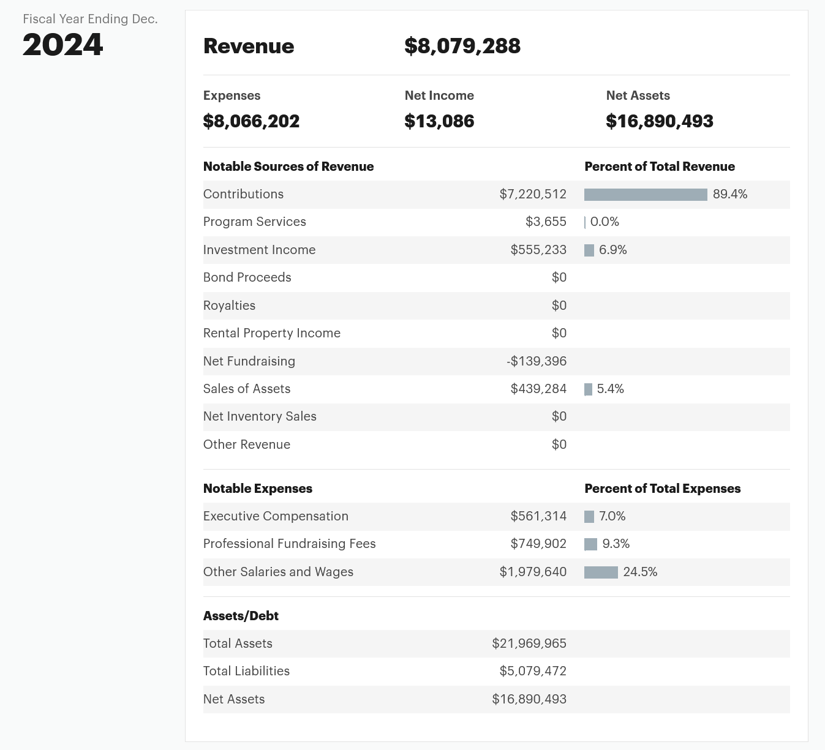Viewport: 825px width, 750px height.
Task: Click the 9.3% Professional Fundraising Fees percentage
Action: click(616, 544)
